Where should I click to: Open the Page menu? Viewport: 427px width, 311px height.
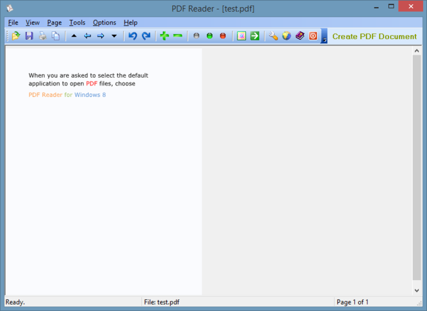point(55,22)
